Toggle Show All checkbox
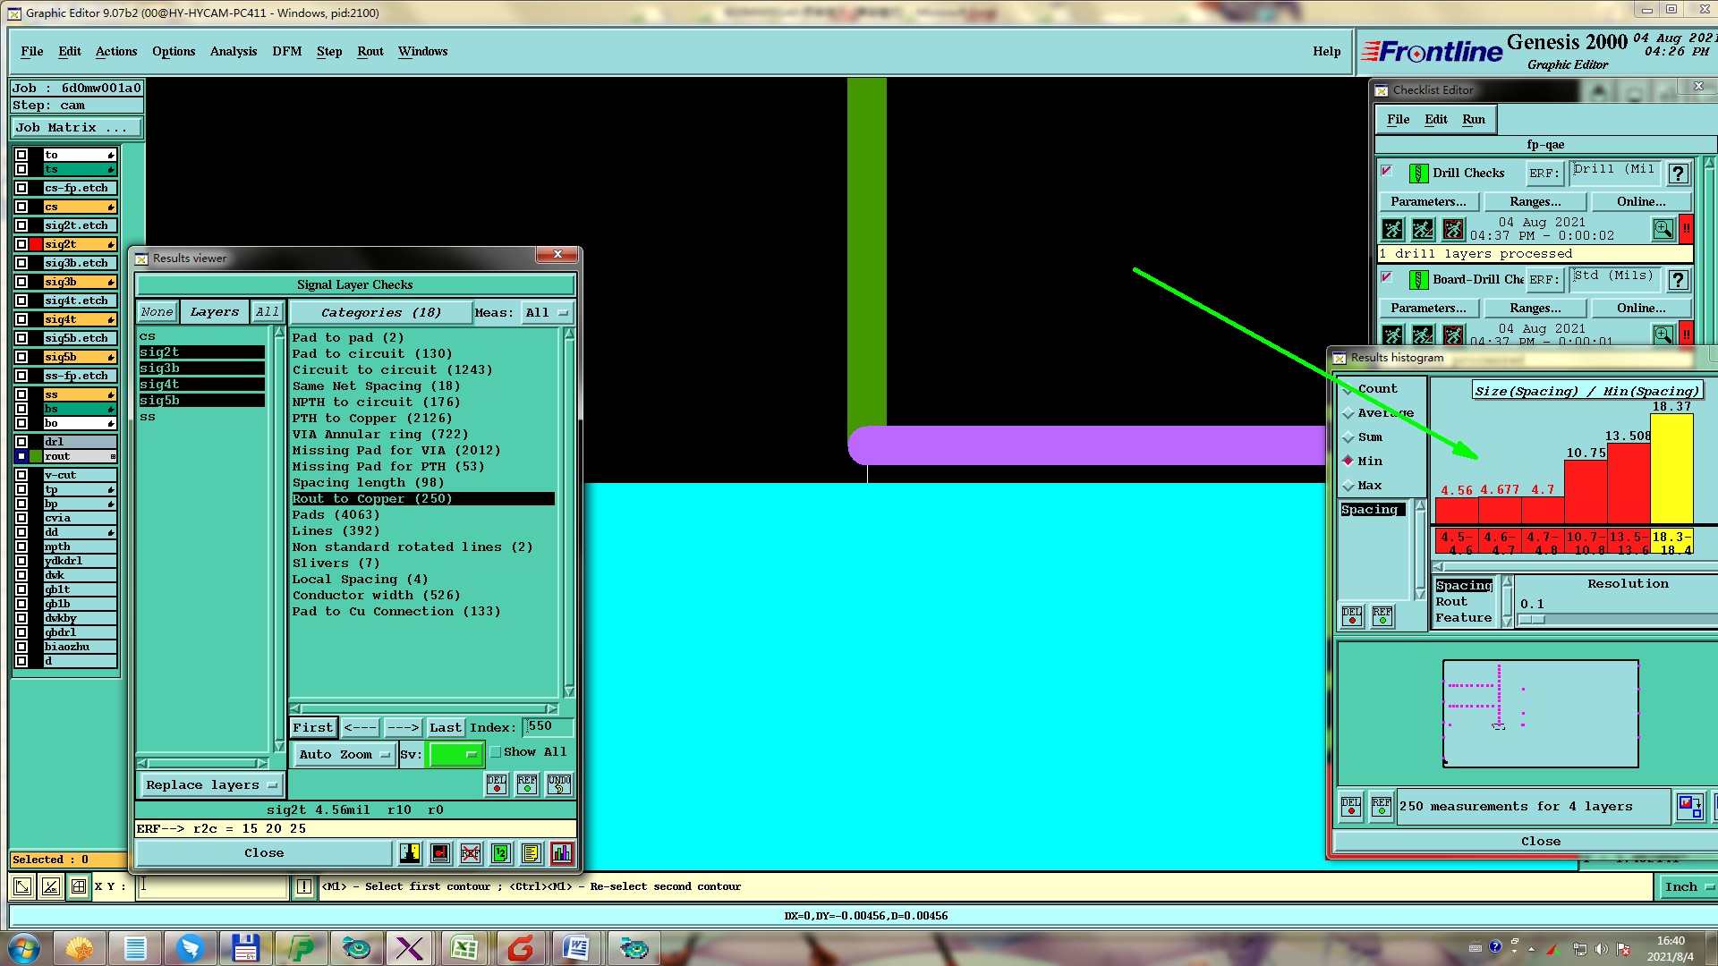Screen dimensions: 1718x966 click(x=496, y=752)
